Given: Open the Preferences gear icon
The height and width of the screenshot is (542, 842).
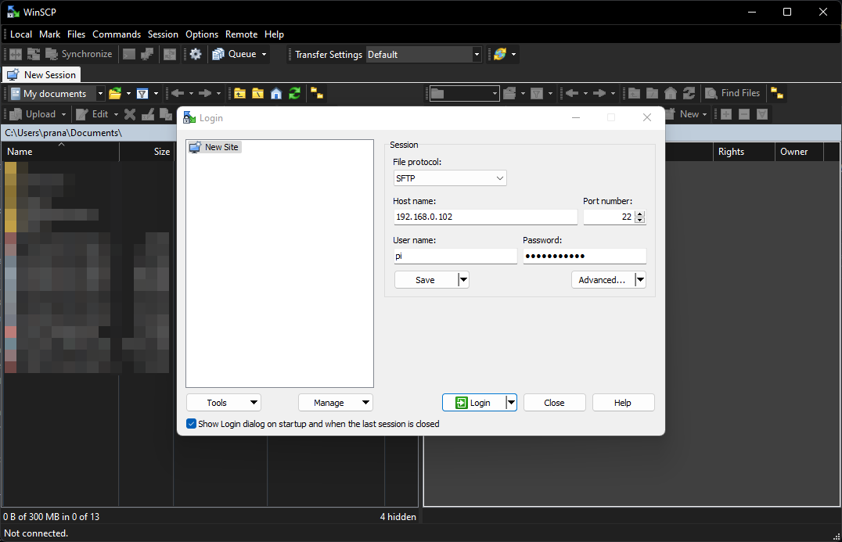Looking at the screenshot, I should pos(196,54).
